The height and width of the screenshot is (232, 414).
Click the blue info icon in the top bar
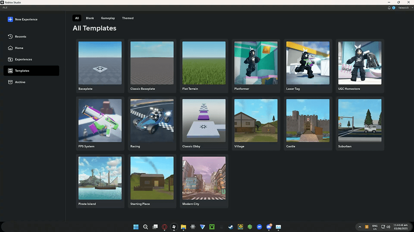(x=394, y=8)
